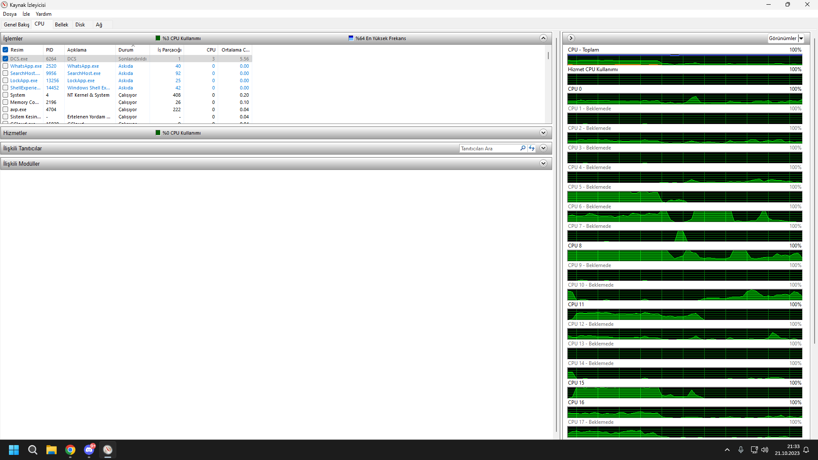Check the Sistem Kesintileri checkbox
Screen dimensions: 818x460
(6, 117)
